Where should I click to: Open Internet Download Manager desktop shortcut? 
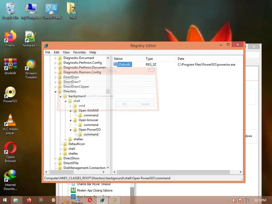tap(10, 180)
